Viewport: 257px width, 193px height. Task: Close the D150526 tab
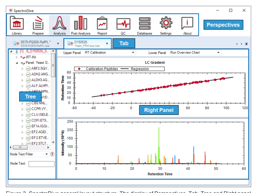(107, 44)
